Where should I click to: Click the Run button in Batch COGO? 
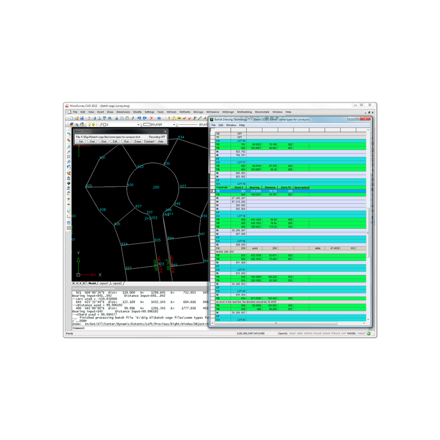coord(127,141)
